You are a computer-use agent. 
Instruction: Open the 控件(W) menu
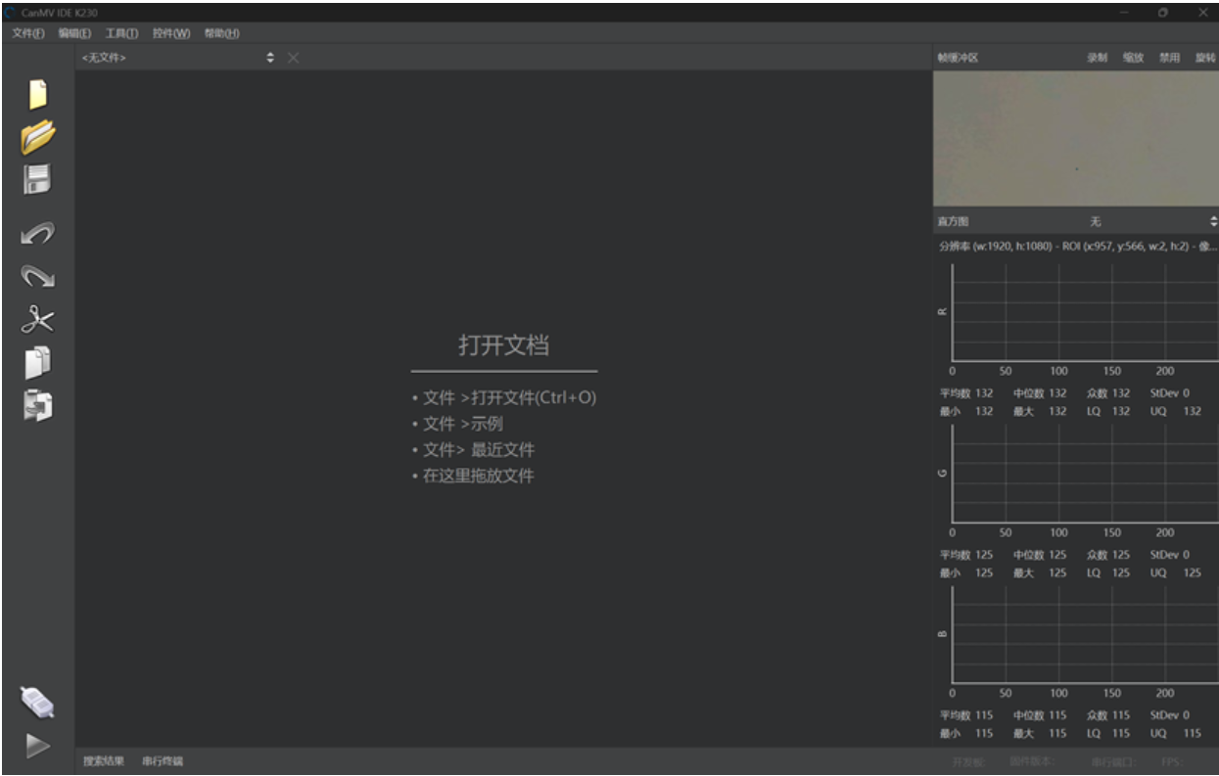[170, 33]
